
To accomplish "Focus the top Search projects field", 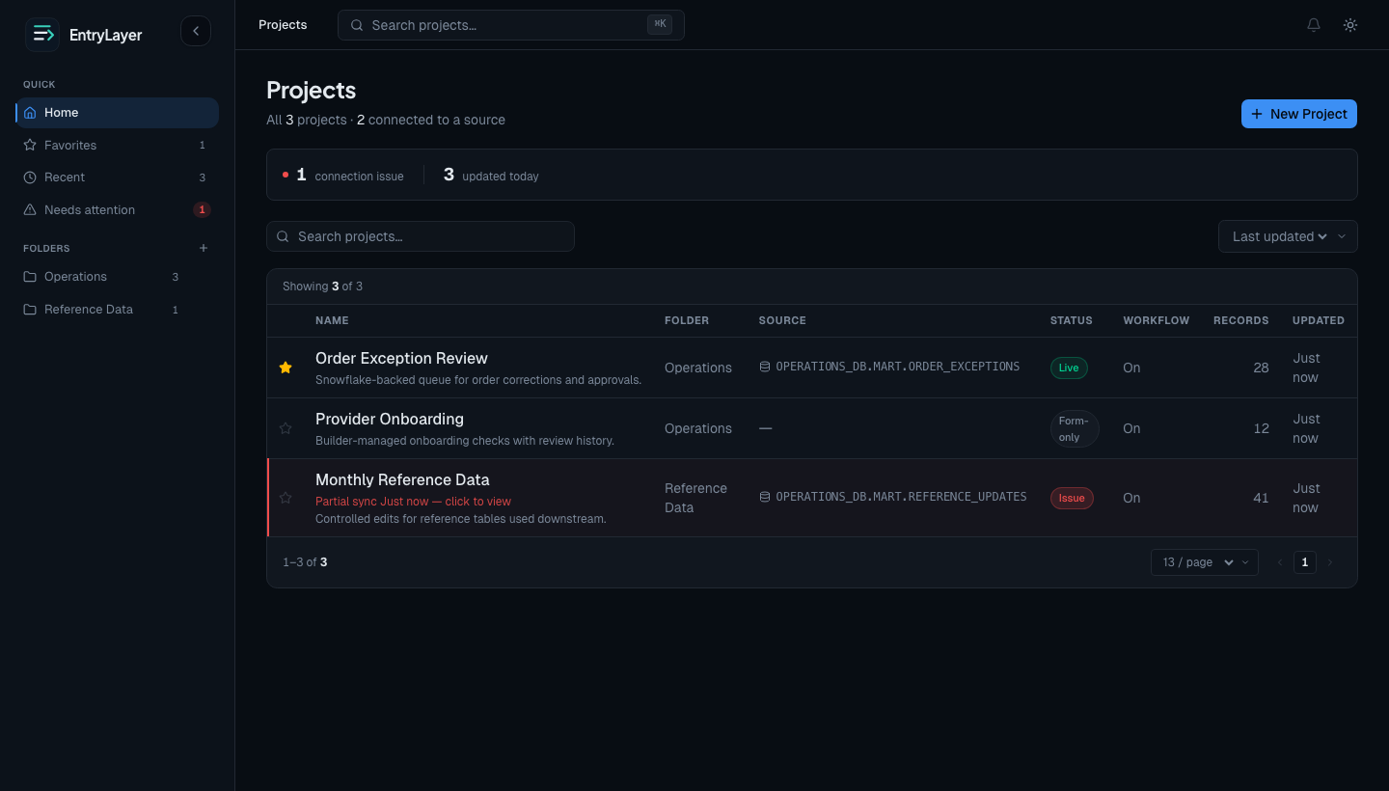I will (511, 25).
